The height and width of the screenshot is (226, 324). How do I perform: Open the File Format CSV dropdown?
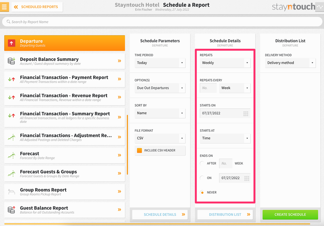pos(160,138)
